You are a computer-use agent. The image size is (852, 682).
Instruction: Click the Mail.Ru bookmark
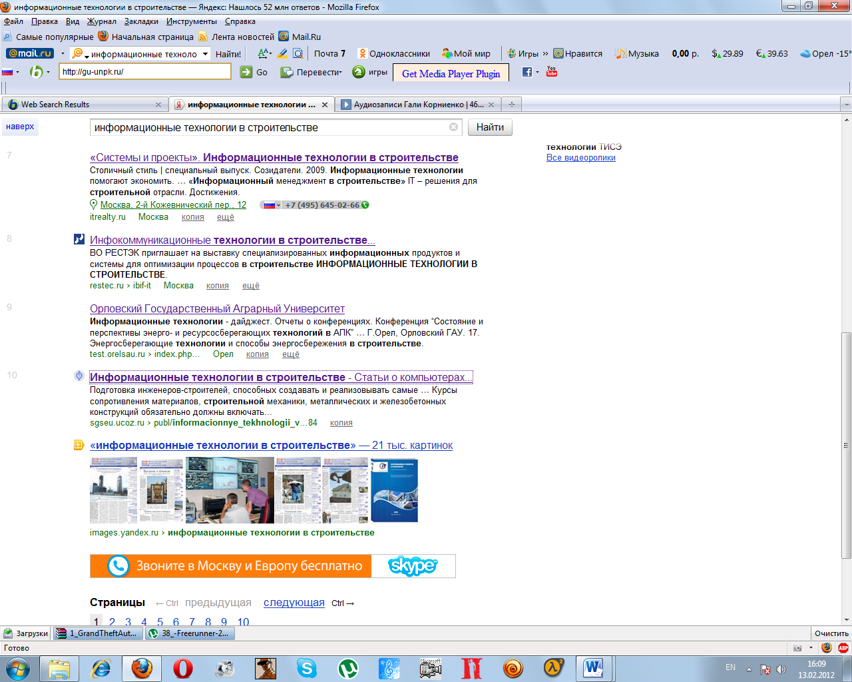click(x=300, y=37)
